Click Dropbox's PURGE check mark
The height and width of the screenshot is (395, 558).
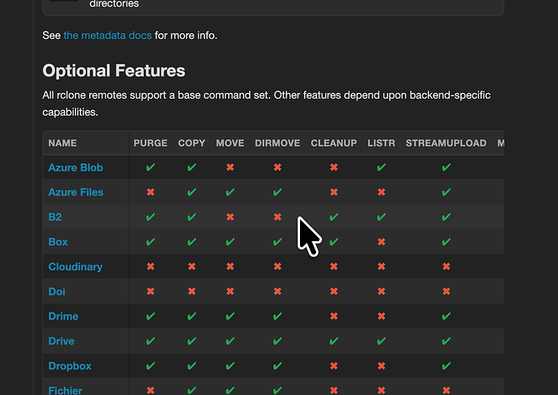150,366
